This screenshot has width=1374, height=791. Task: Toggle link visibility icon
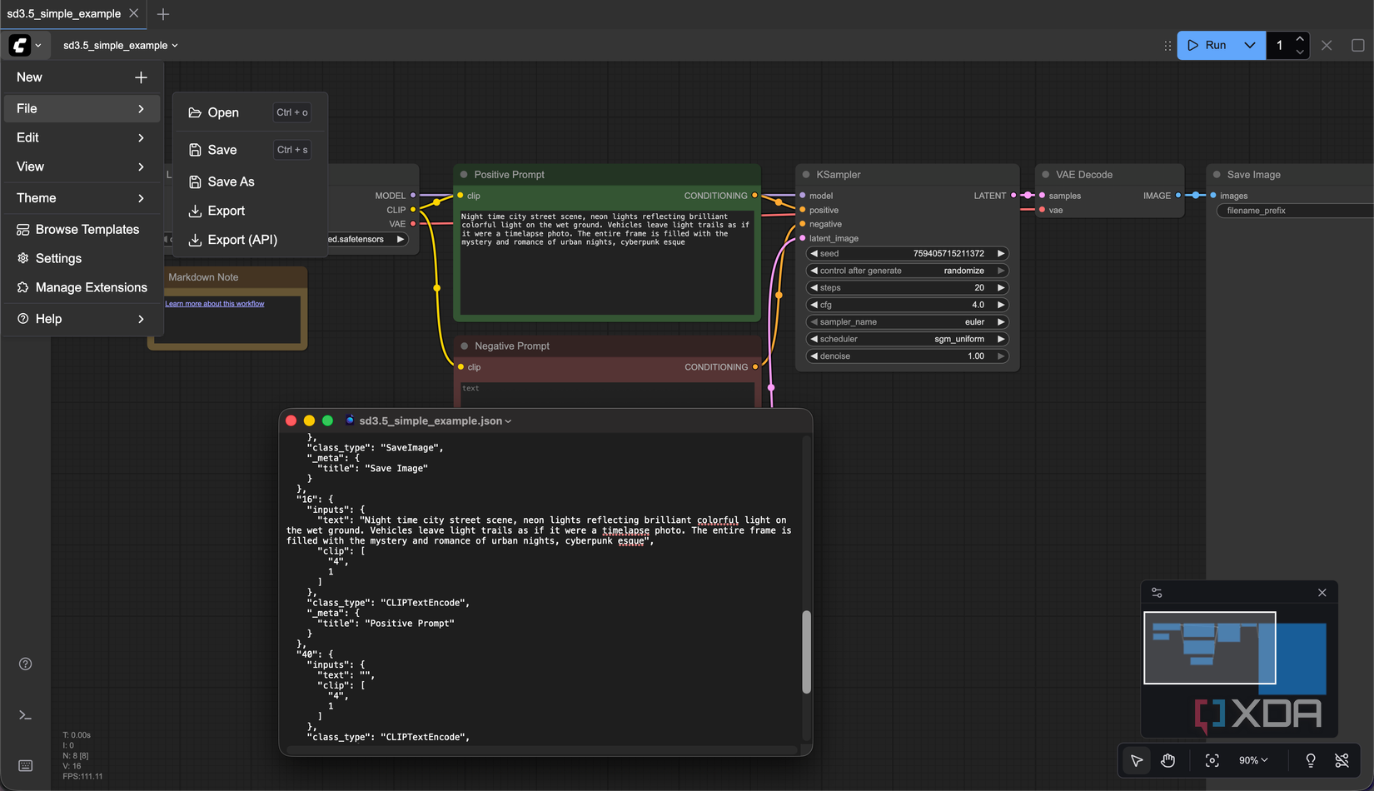(x=1342, y=760)
